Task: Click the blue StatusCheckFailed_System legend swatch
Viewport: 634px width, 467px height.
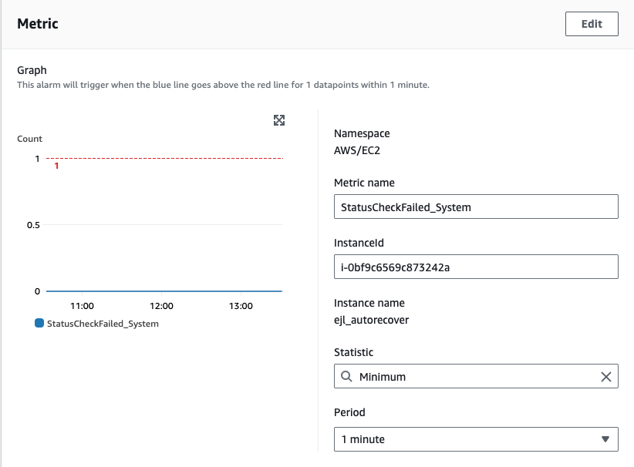Action: pyautogui.click(x=39, y=324)
